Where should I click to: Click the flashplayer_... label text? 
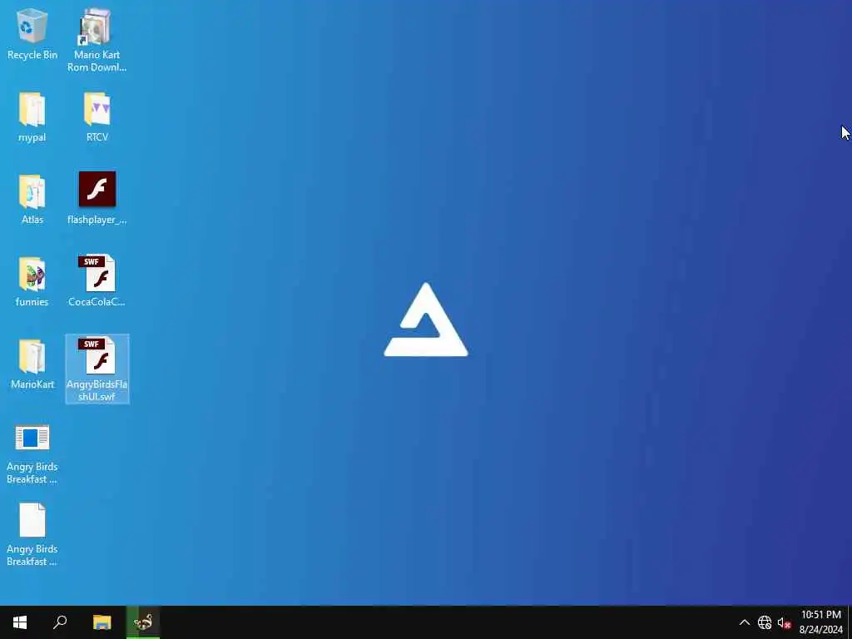point(97,220)
